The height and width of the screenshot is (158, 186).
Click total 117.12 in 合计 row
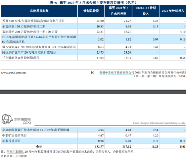pyautogui.click(x=127, y=147)
